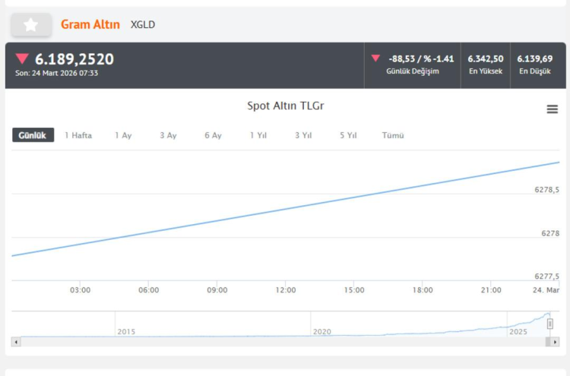The image size is (570, 376).
Task: Click the navigator range handle near 2025
Action: (549, 324)
